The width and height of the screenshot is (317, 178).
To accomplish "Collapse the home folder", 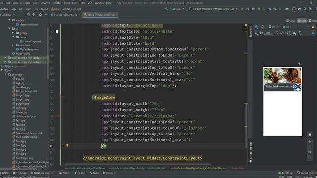I will tap(13, 37).
